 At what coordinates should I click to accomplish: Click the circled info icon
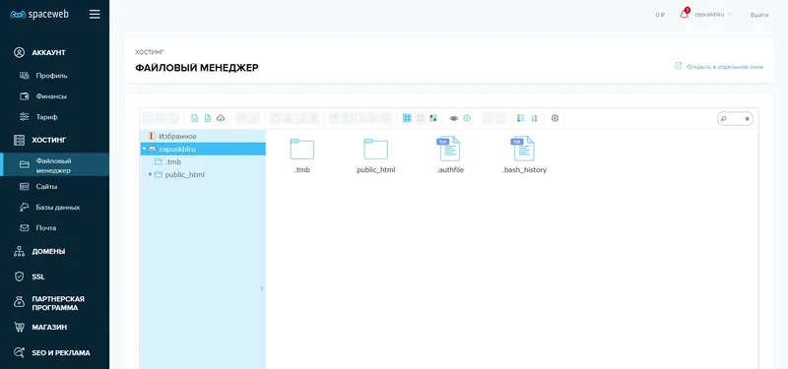[x=467, y=118]
